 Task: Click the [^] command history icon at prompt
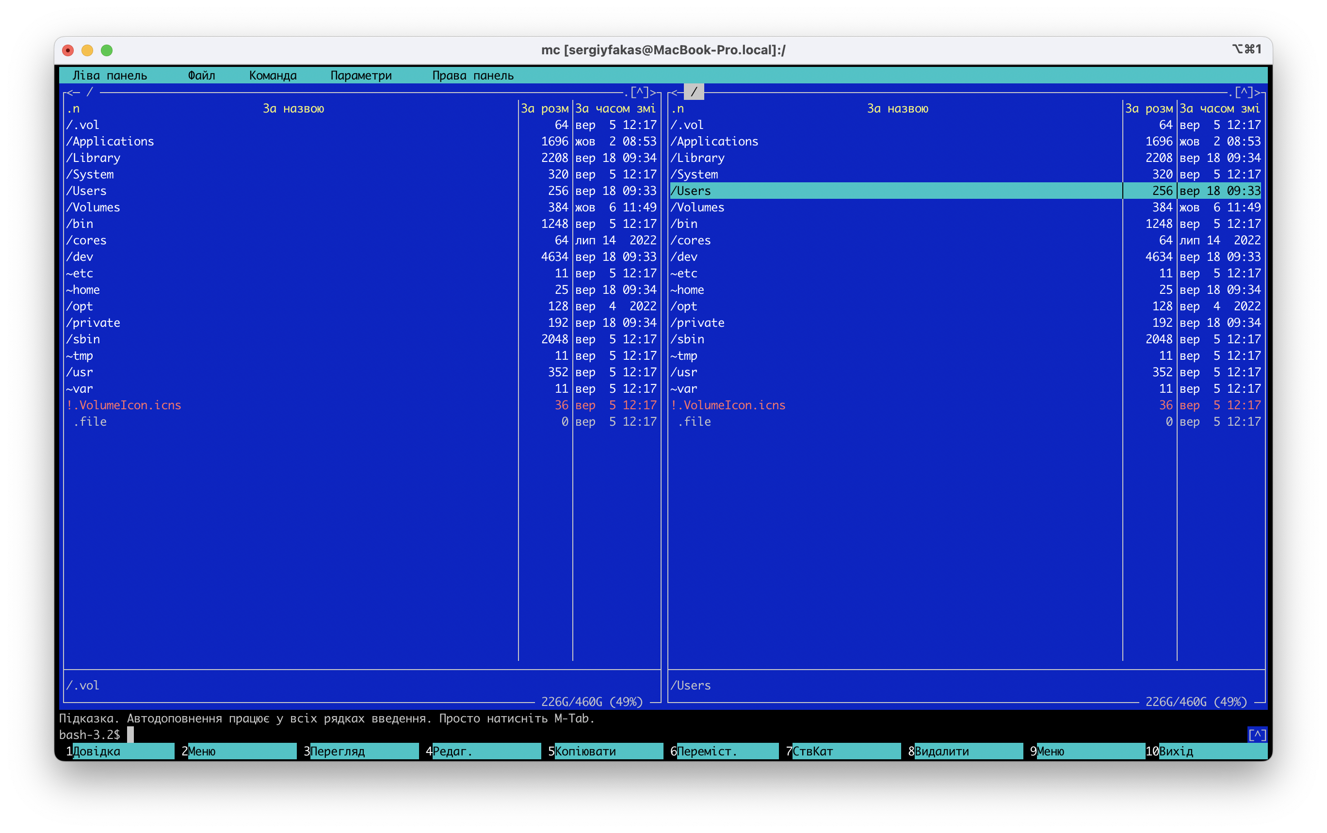point(1257,735)
